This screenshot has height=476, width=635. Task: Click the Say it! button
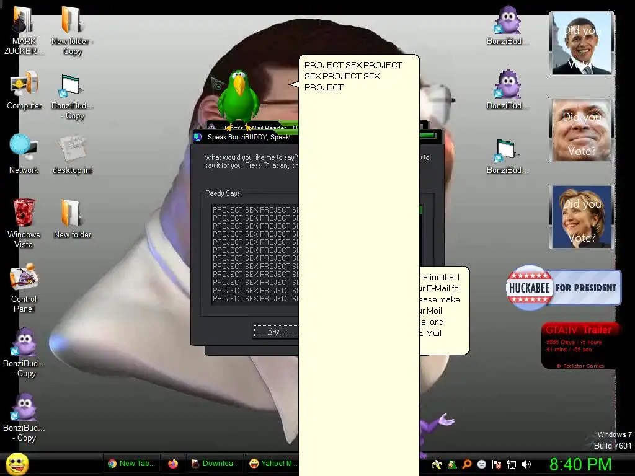coord(276,331)
